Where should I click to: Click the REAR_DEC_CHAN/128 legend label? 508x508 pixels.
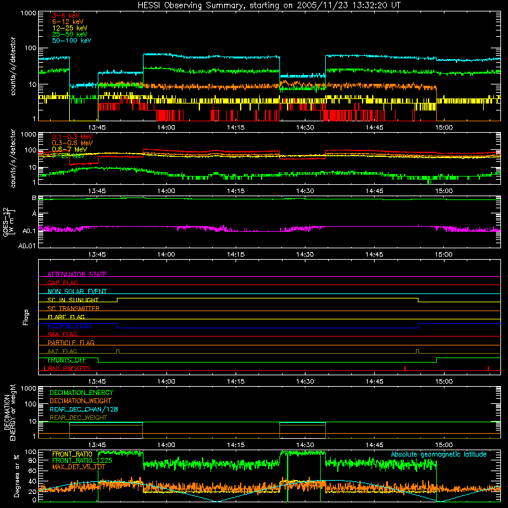84,409
